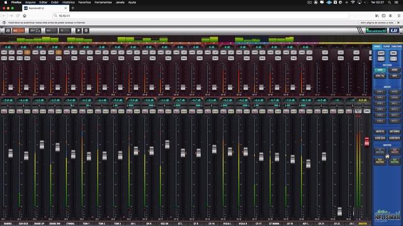The height and width of the screenshot is (226, 403).
Task: Click the BUMBO channel fader knob
Action: 11,153
